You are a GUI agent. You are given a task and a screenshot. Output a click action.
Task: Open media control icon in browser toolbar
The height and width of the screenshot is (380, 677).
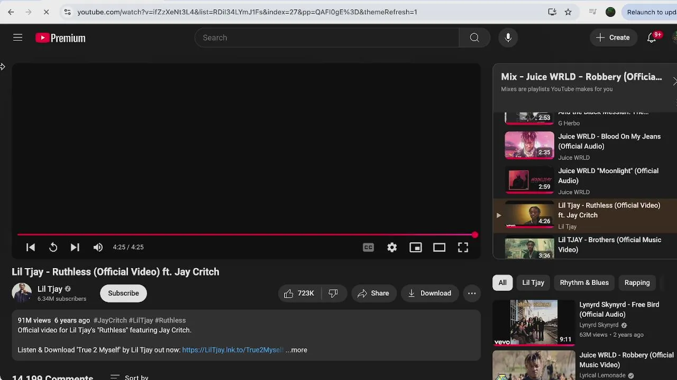[593, 12]
